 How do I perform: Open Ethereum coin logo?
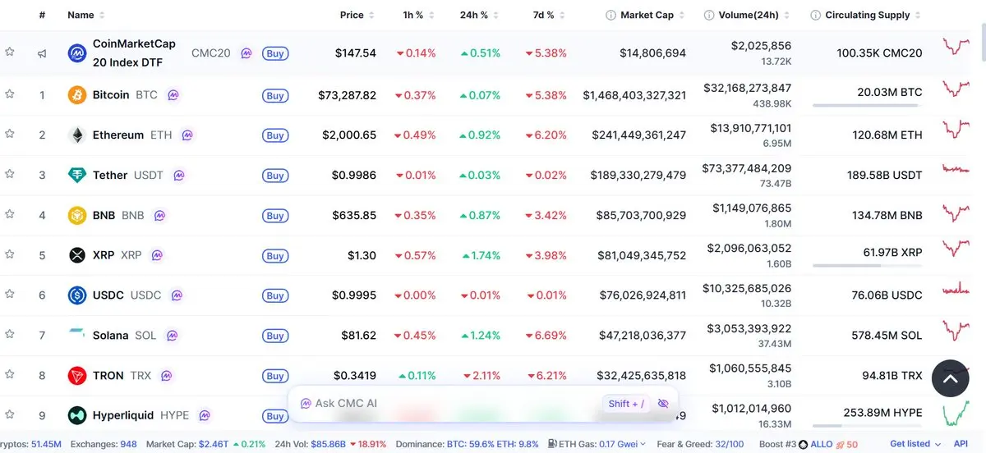pos(77,135)
